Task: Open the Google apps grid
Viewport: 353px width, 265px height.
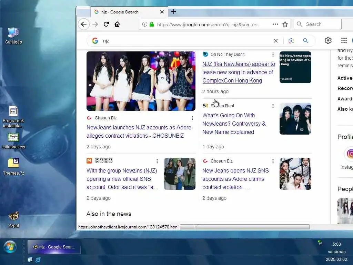Action: (x=344, y=40)
